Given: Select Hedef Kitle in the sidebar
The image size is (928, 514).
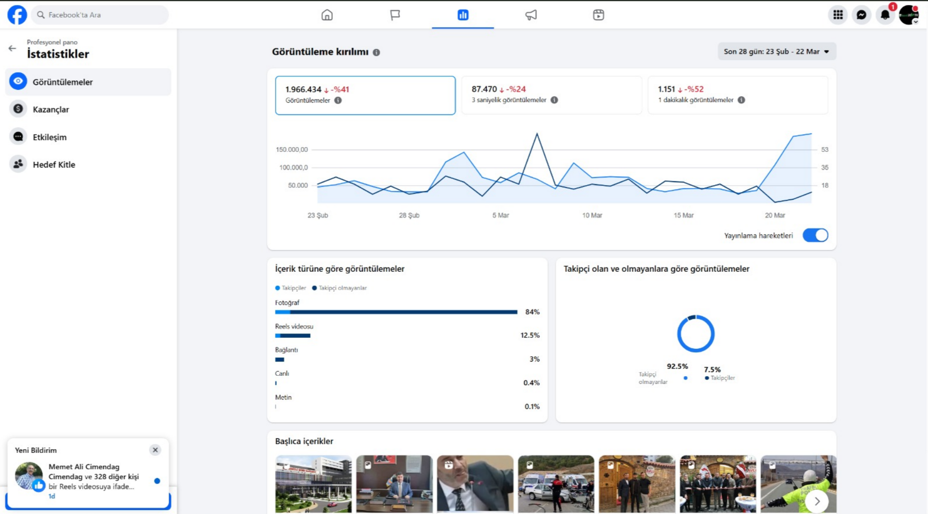Looking at the screenshot, I should 54,165.
